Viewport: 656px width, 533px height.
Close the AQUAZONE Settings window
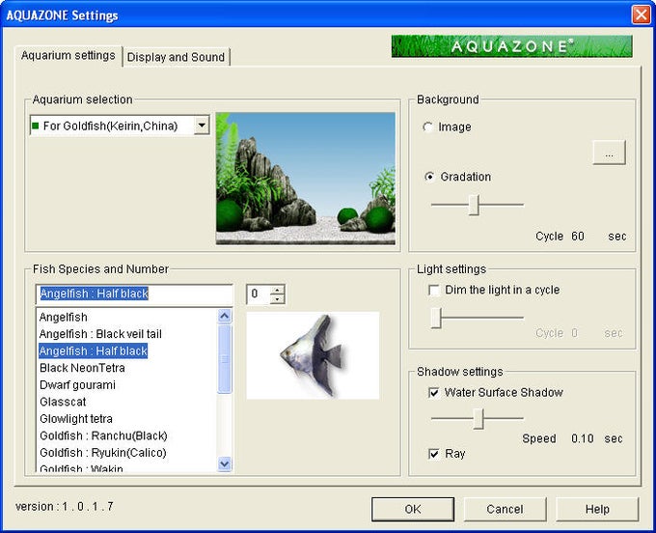coord(641,14)
